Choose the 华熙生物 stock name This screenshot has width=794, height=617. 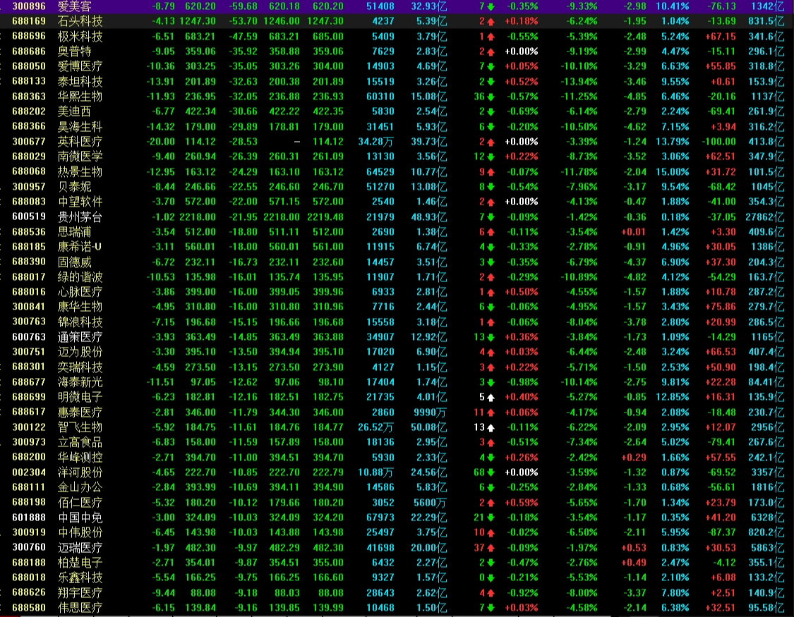(80, 97)
